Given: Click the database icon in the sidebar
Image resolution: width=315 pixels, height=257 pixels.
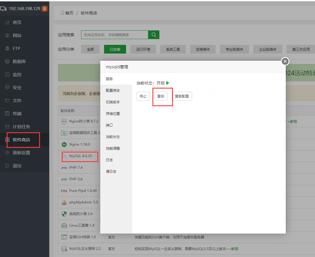Looking at the screenshot, I should (7, 61).
